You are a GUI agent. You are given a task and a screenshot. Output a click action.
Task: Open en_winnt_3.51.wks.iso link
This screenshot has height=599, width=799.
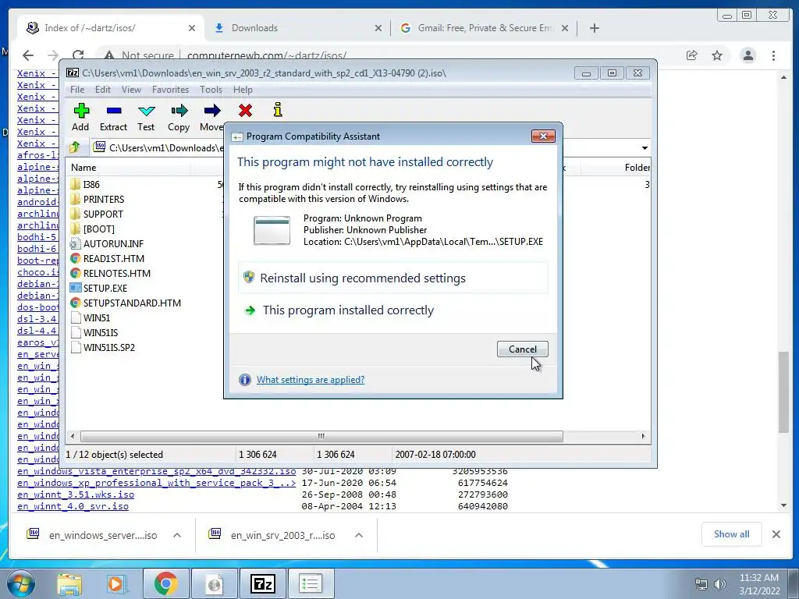pyautogui.click(x=76, y=494)
